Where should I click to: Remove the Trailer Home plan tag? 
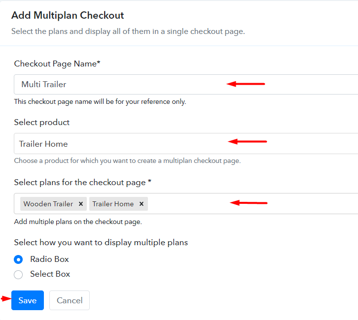[x=142, y=204]
